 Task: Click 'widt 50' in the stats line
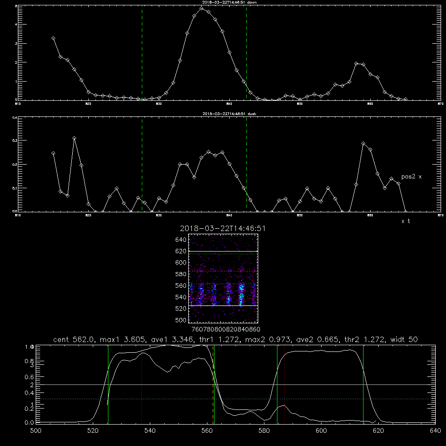pos(404,339)
